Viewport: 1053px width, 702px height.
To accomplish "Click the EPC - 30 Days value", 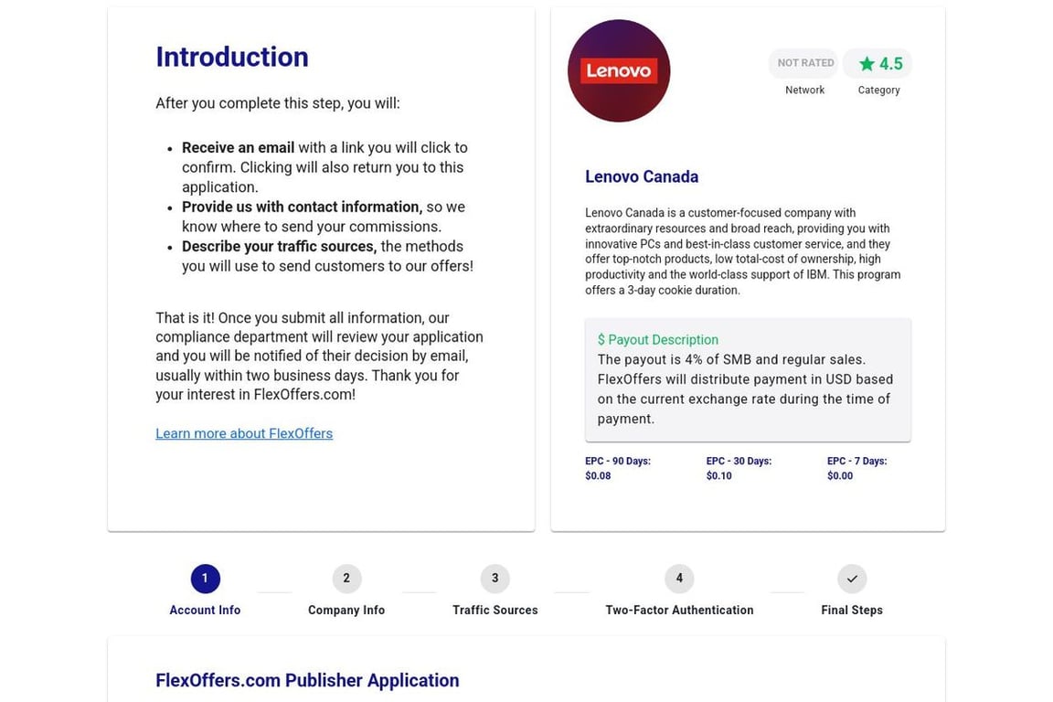I will tap(719, 476).
